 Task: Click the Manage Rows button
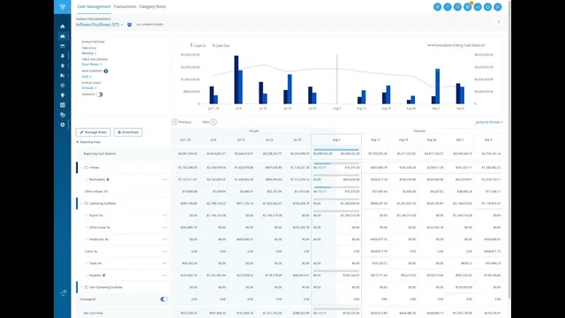[94, 132]
